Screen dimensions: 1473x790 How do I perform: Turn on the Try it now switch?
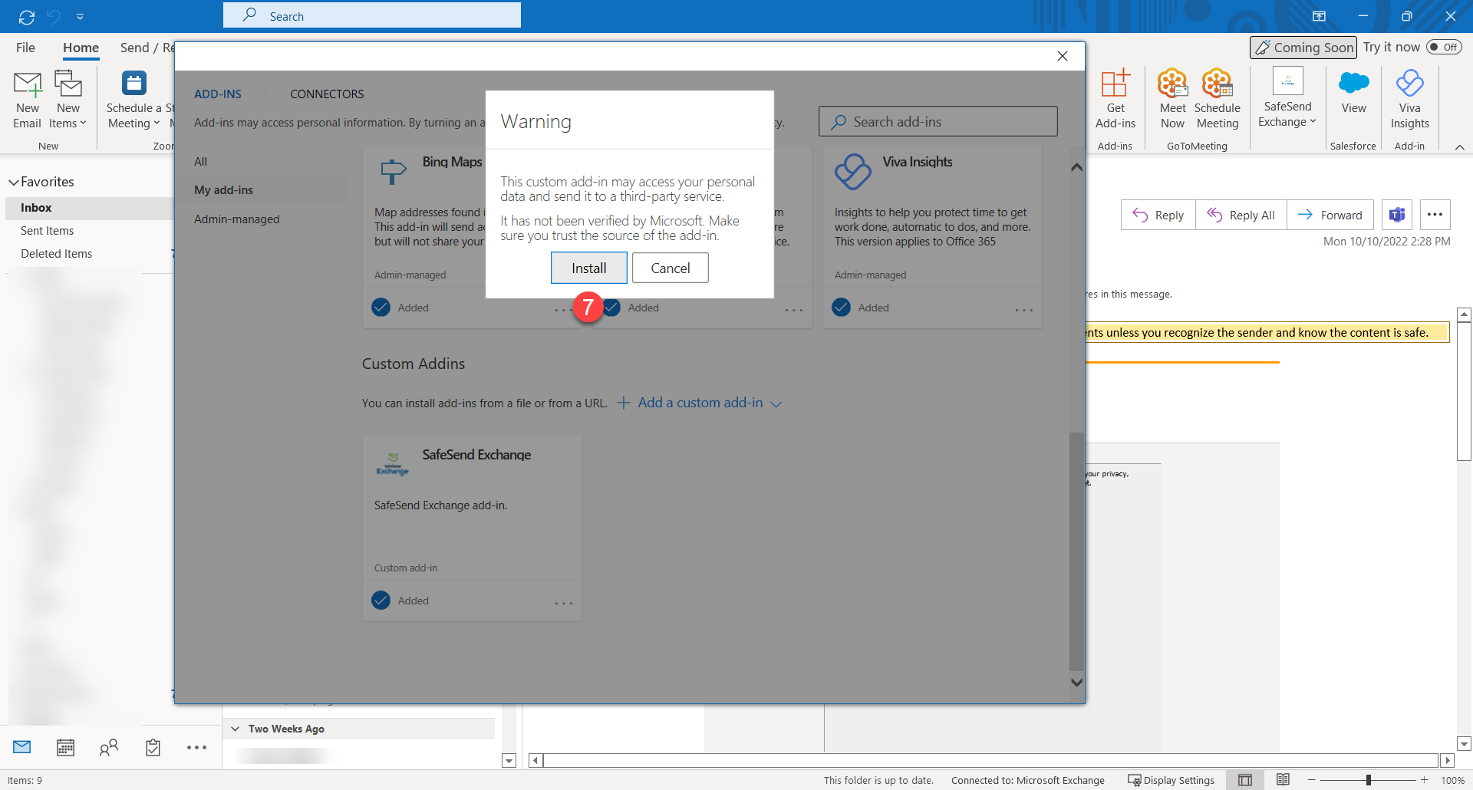[1445, 46]
